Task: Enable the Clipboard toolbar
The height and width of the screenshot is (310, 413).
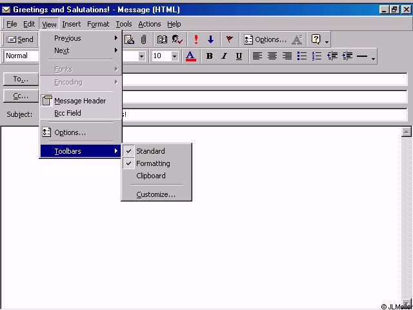Action: click(150, 176)
